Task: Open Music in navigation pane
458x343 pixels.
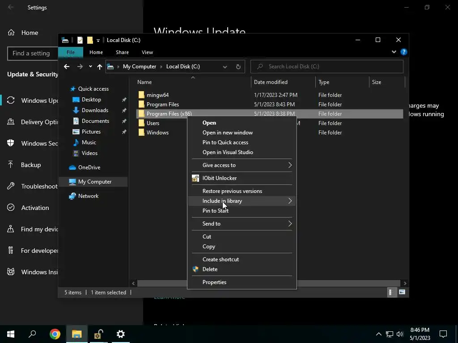Action: [x=89, y=142]
